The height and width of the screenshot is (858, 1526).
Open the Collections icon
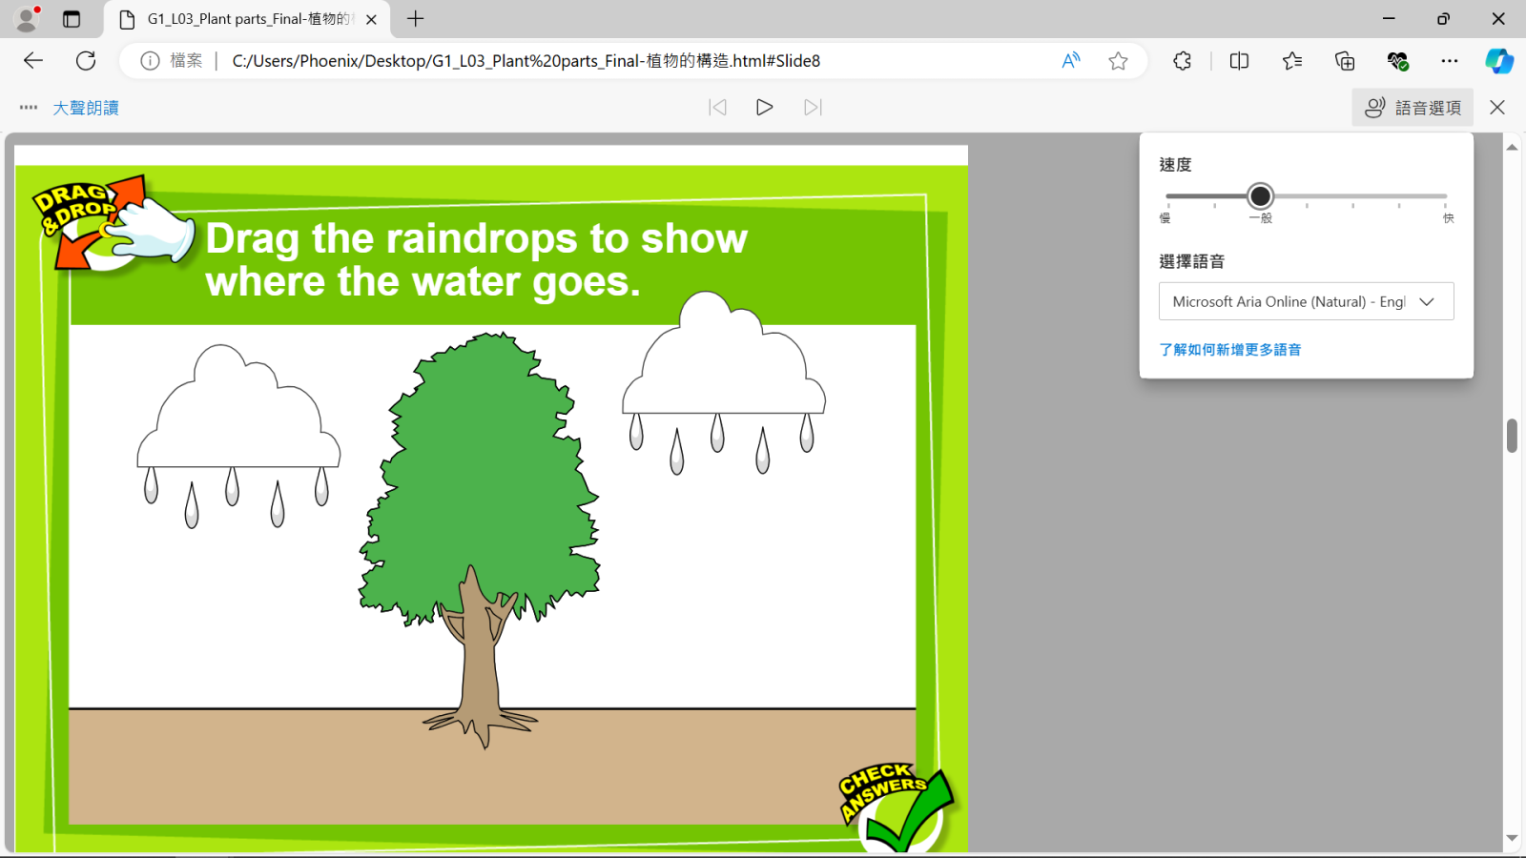coord(1345,61)
